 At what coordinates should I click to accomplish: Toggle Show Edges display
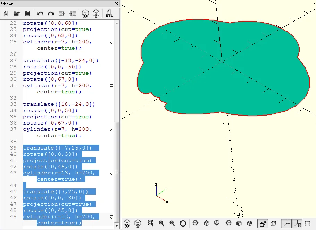(x=308, y=223)
